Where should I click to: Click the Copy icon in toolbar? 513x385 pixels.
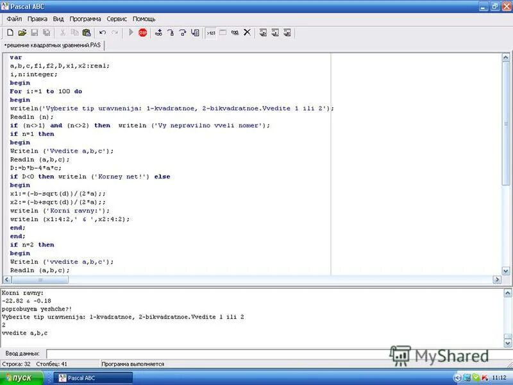pos(74,33)
